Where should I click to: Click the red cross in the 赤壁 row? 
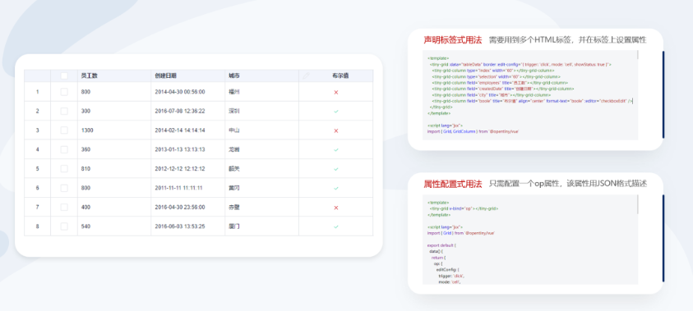336,208
